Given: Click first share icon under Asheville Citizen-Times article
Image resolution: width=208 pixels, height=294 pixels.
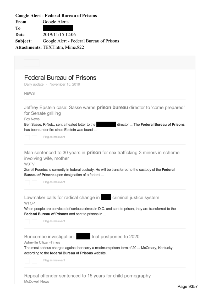Looking at the screenshot, I should [x=27, y=261].
